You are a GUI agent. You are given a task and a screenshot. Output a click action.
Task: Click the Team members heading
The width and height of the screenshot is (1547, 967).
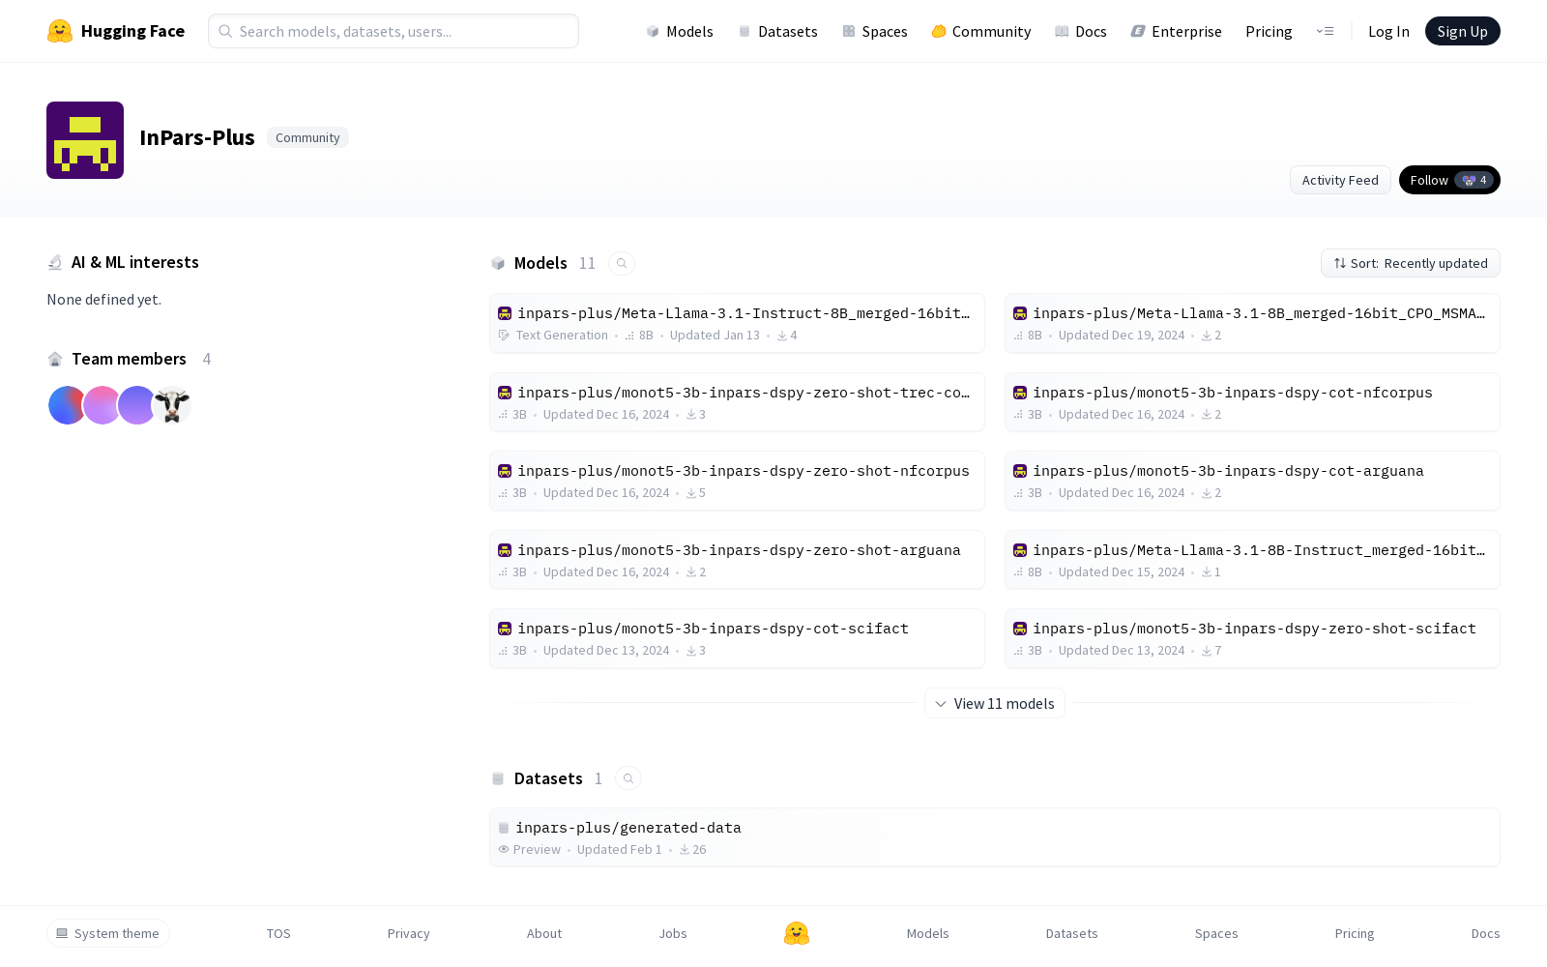[x=129, y=359]
